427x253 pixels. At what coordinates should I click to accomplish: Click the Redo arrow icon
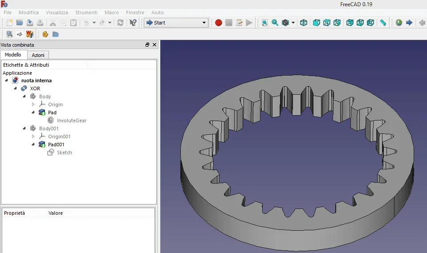click(102, 23)
